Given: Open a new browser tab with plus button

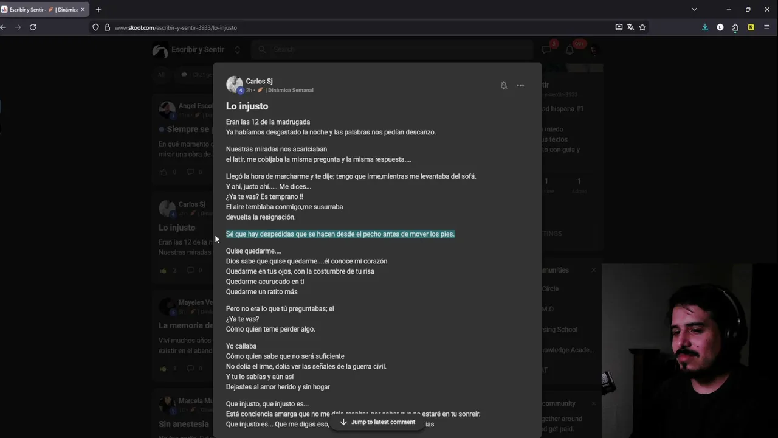Looking at the screenshot, I should point(98,10).
